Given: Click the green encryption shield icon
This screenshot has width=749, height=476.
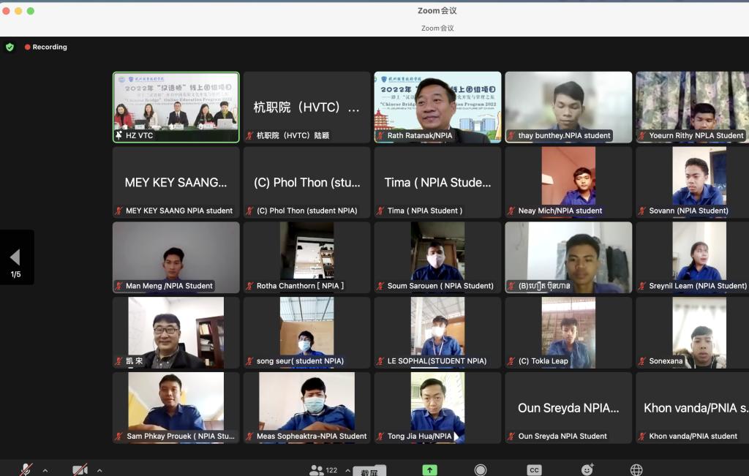Looking at the screenshot, I should [10, 47].
